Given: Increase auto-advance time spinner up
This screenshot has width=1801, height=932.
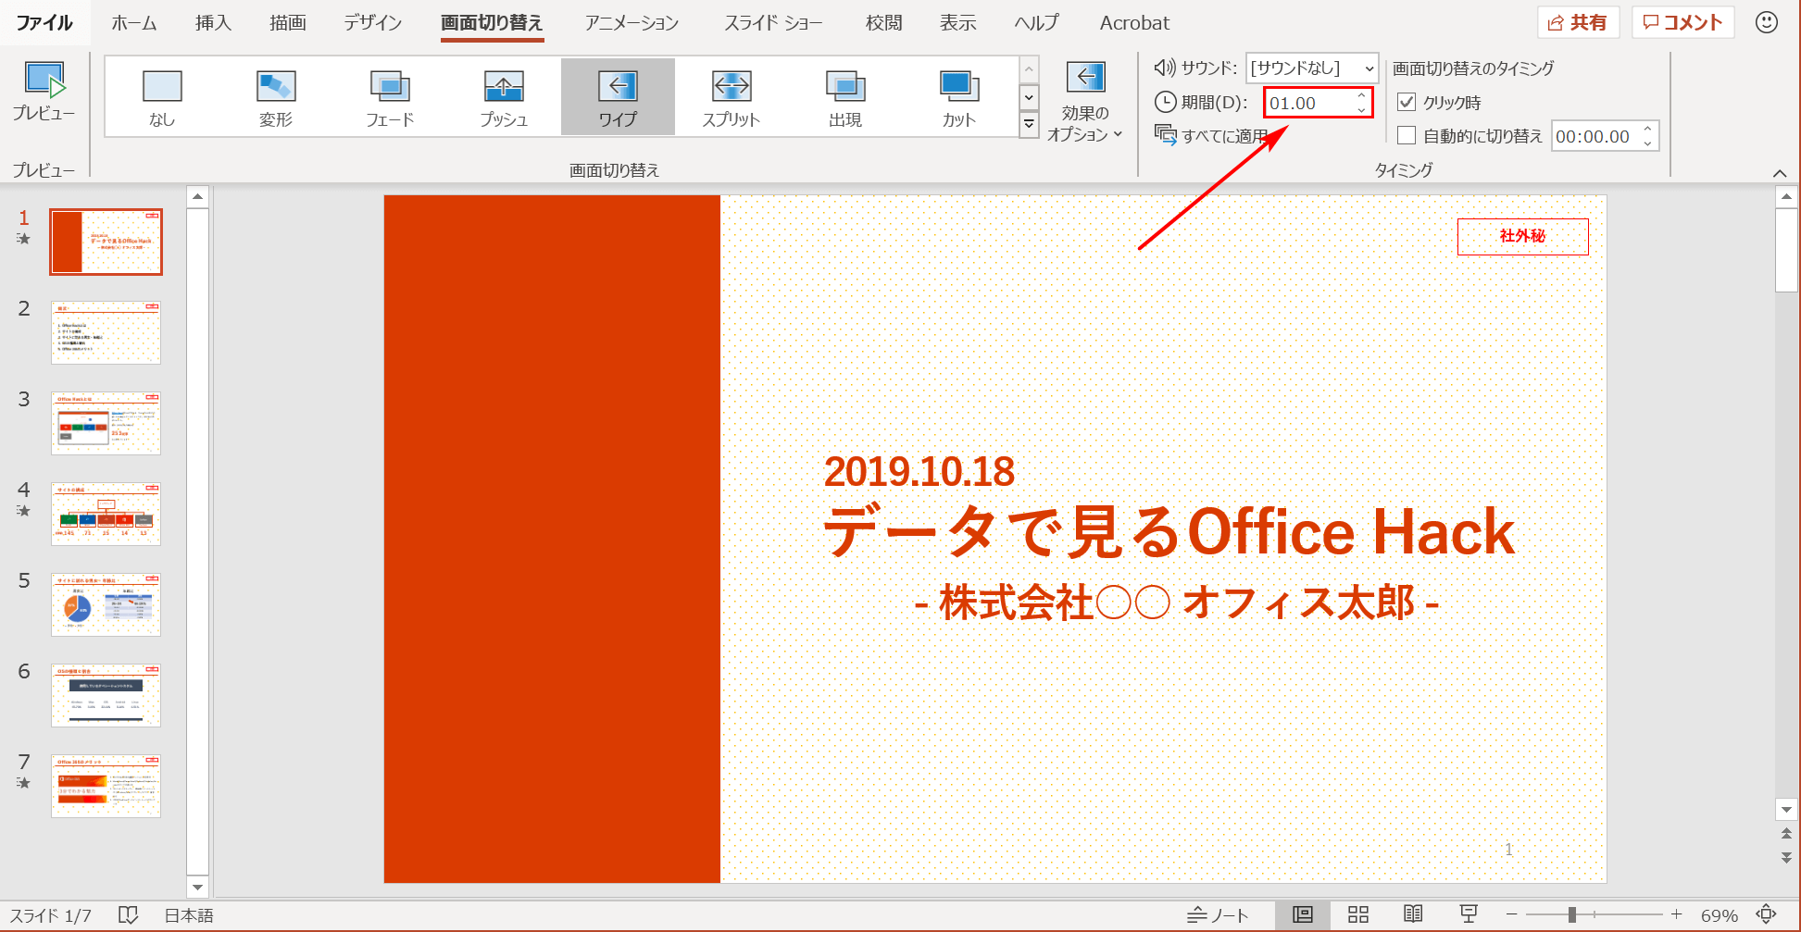Looking at the screenshot, I should (x=1647, y=129).
